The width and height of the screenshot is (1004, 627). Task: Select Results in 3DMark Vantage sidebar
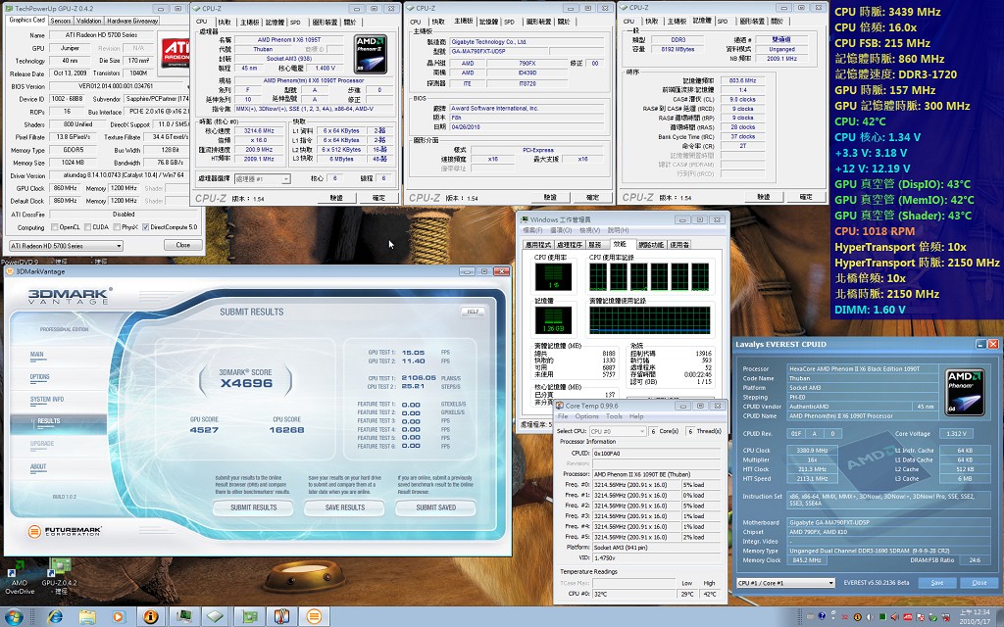coord(49,421)
